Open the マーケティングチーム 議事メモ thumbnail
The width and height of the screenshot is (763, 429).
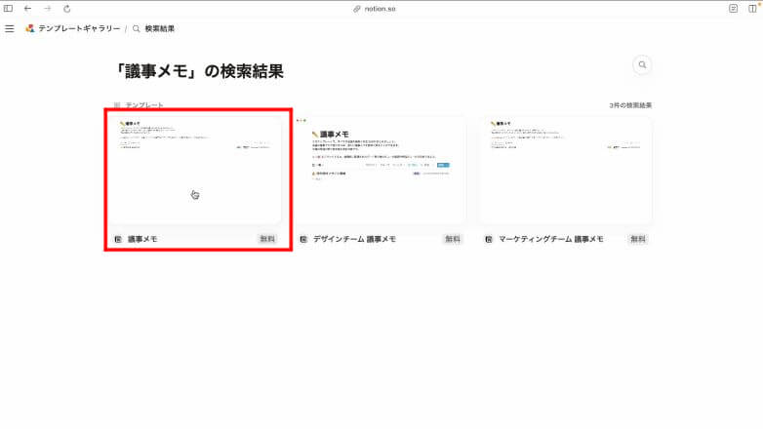pyautogui.click(x=566, y=171)
